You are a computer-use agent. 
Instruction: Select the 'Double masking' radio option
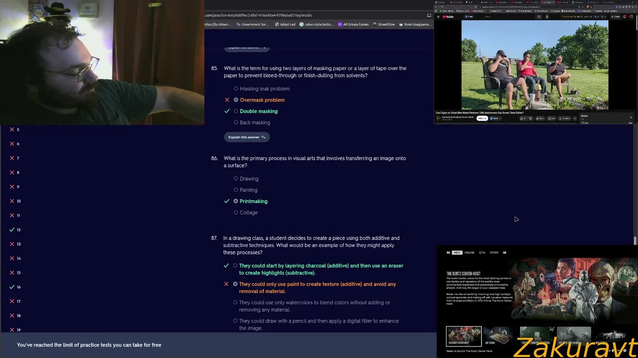pos(236,111)
